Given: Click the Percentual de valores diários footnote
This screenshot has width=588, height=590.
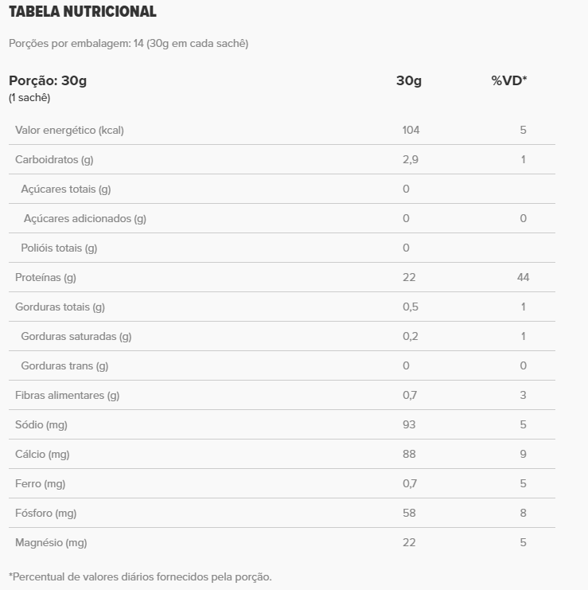Looking at the screenshot, I should (140, 576).
